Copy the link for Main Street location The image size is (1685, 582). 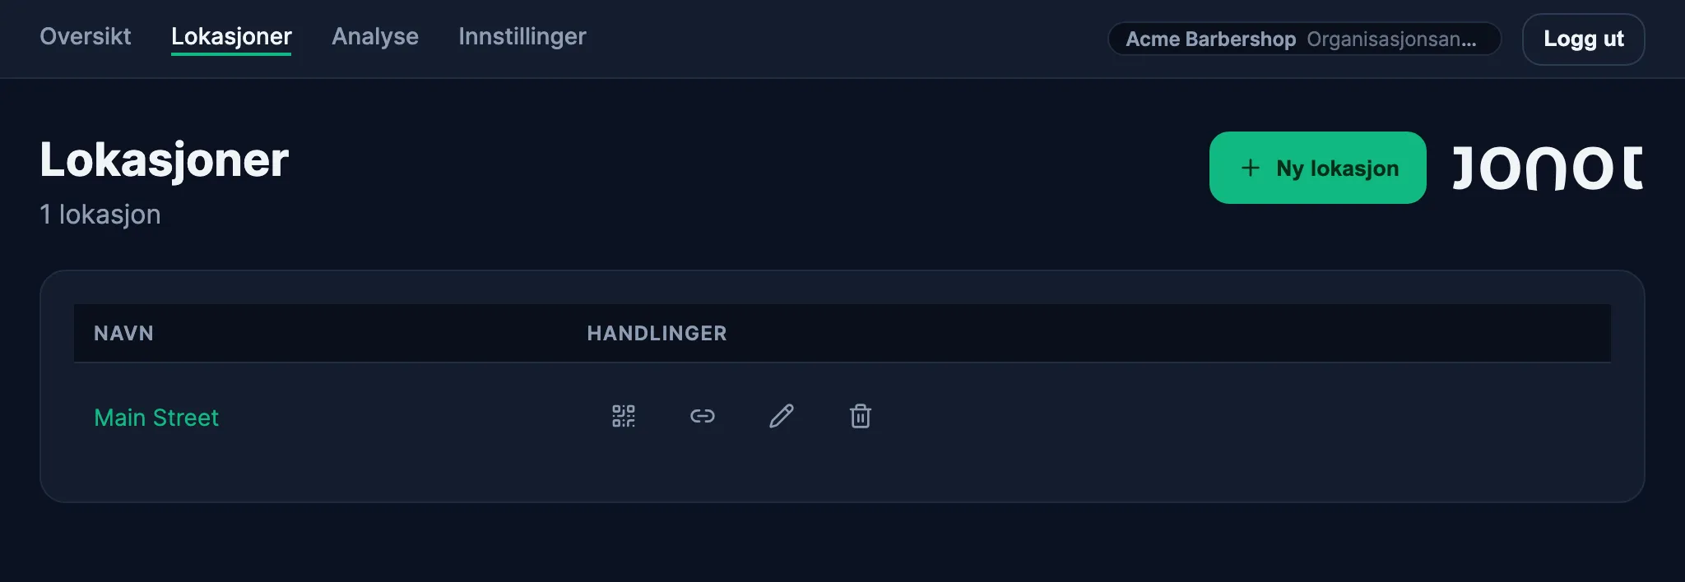point(703,416)
